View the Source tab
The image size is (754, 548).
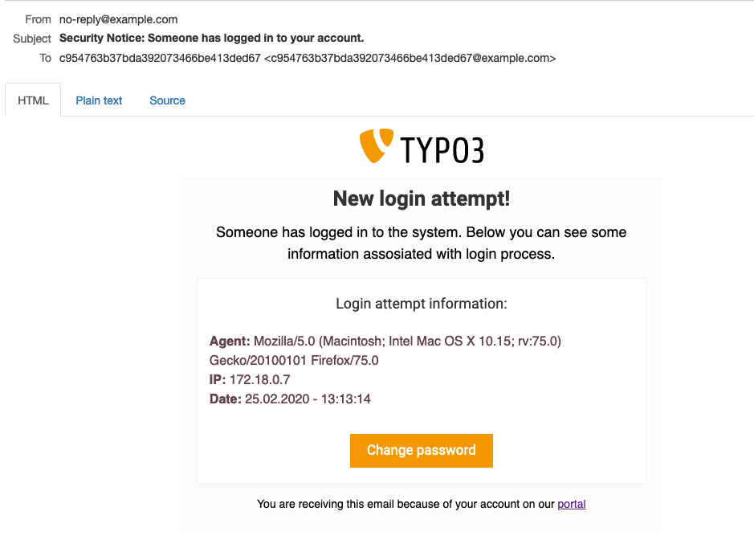[167, 100]
